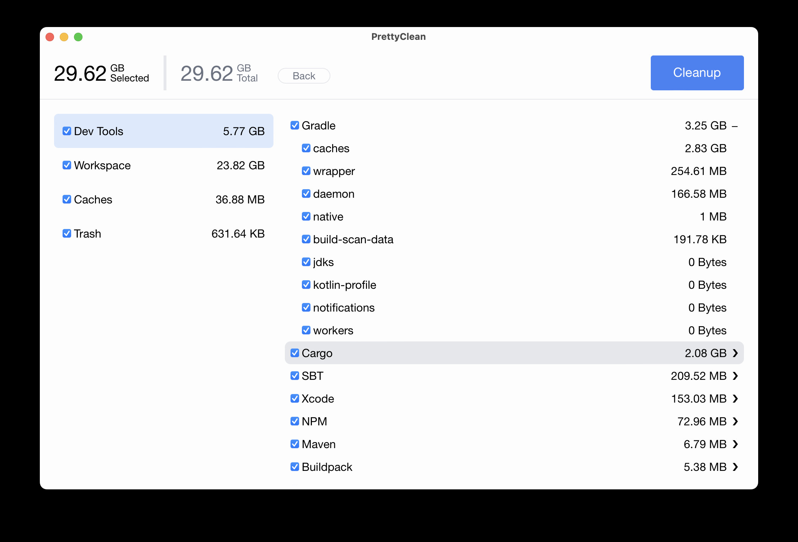Uncheck the Cargo checkbox
The height and width of the screenshot is (542, 798).
[295, 353]
